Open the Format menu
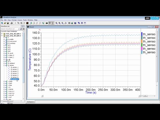Screen dimensions: 160x120 [x=14, y=20]
